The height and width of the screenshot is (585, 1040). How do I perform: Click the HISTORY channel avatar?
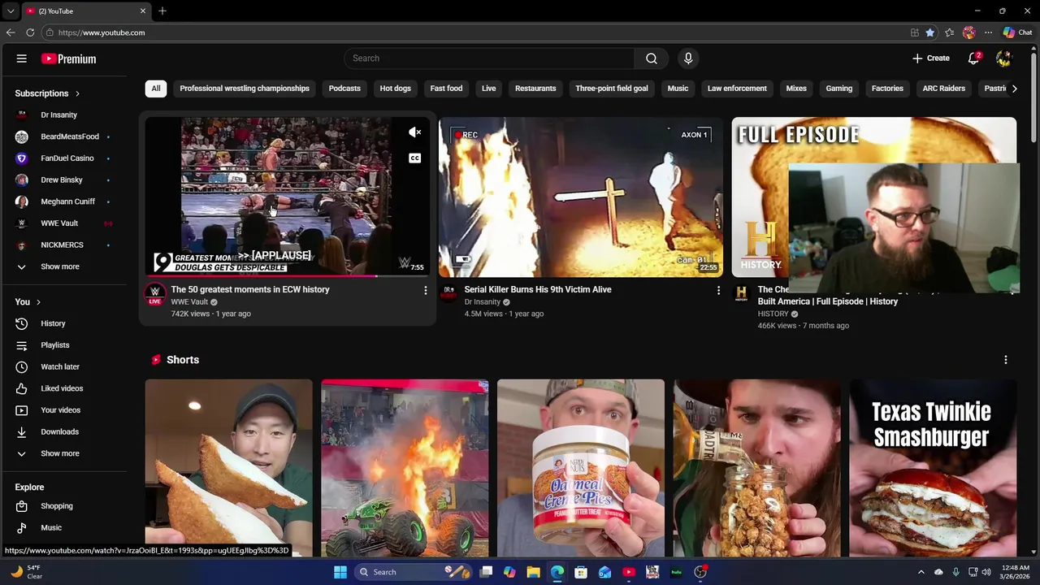[741, 294]
